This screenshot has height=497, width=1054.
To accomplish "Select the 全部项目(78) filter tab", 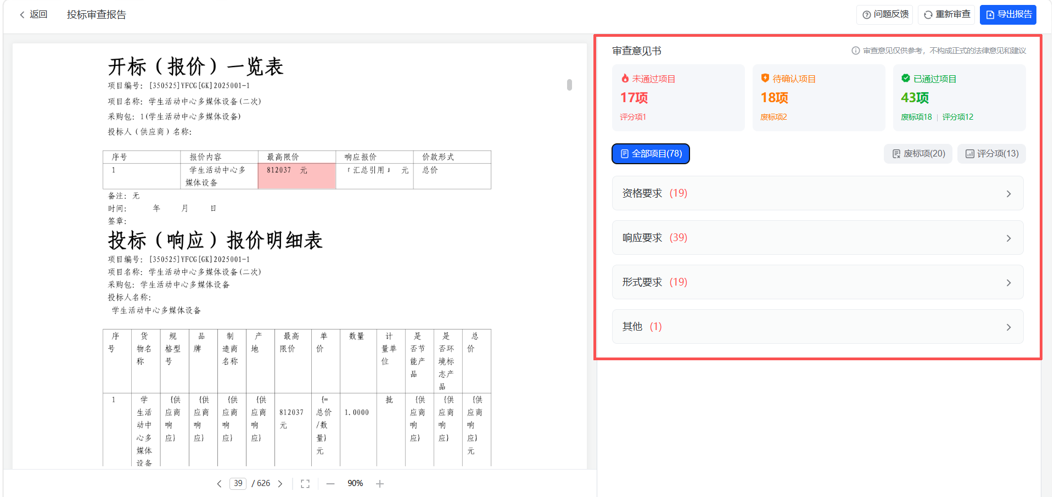I will pyautogui.click(x=651, y=154).
